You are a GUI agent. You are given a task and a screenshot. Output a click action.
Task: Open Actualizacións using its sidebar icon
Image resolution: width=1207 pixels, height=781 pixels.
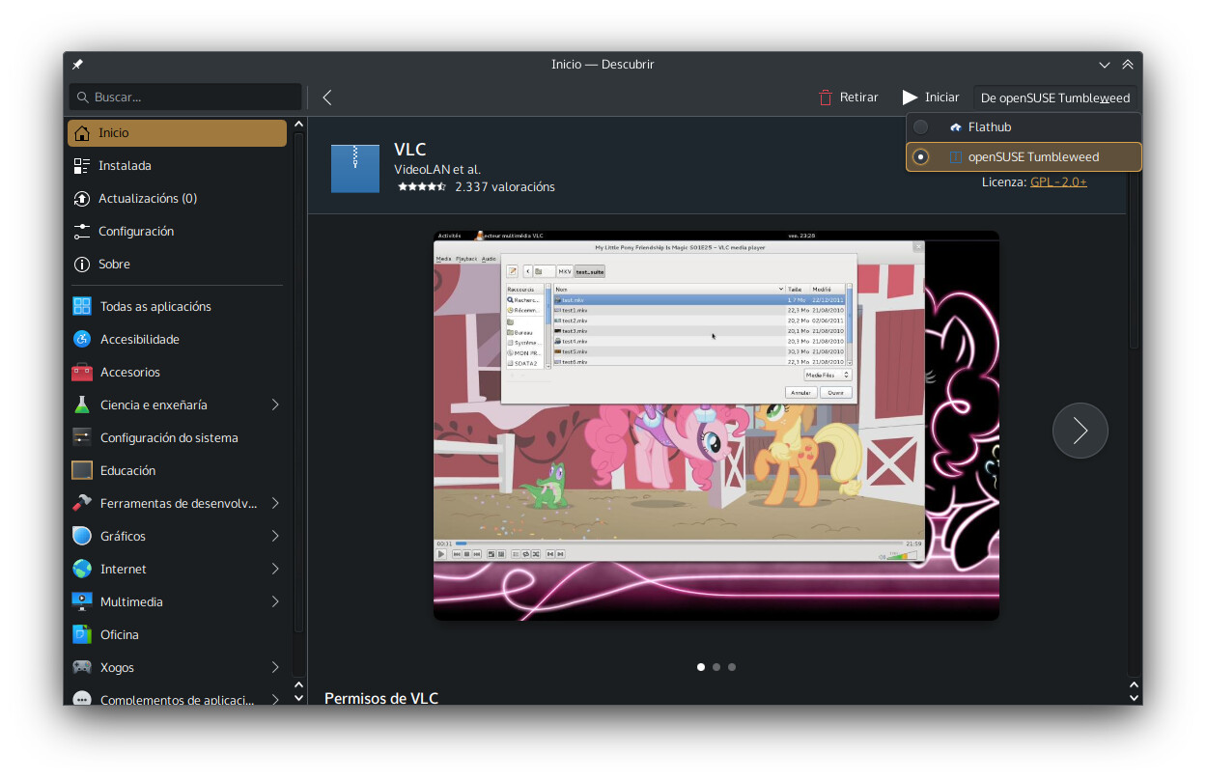click(80, 198)
